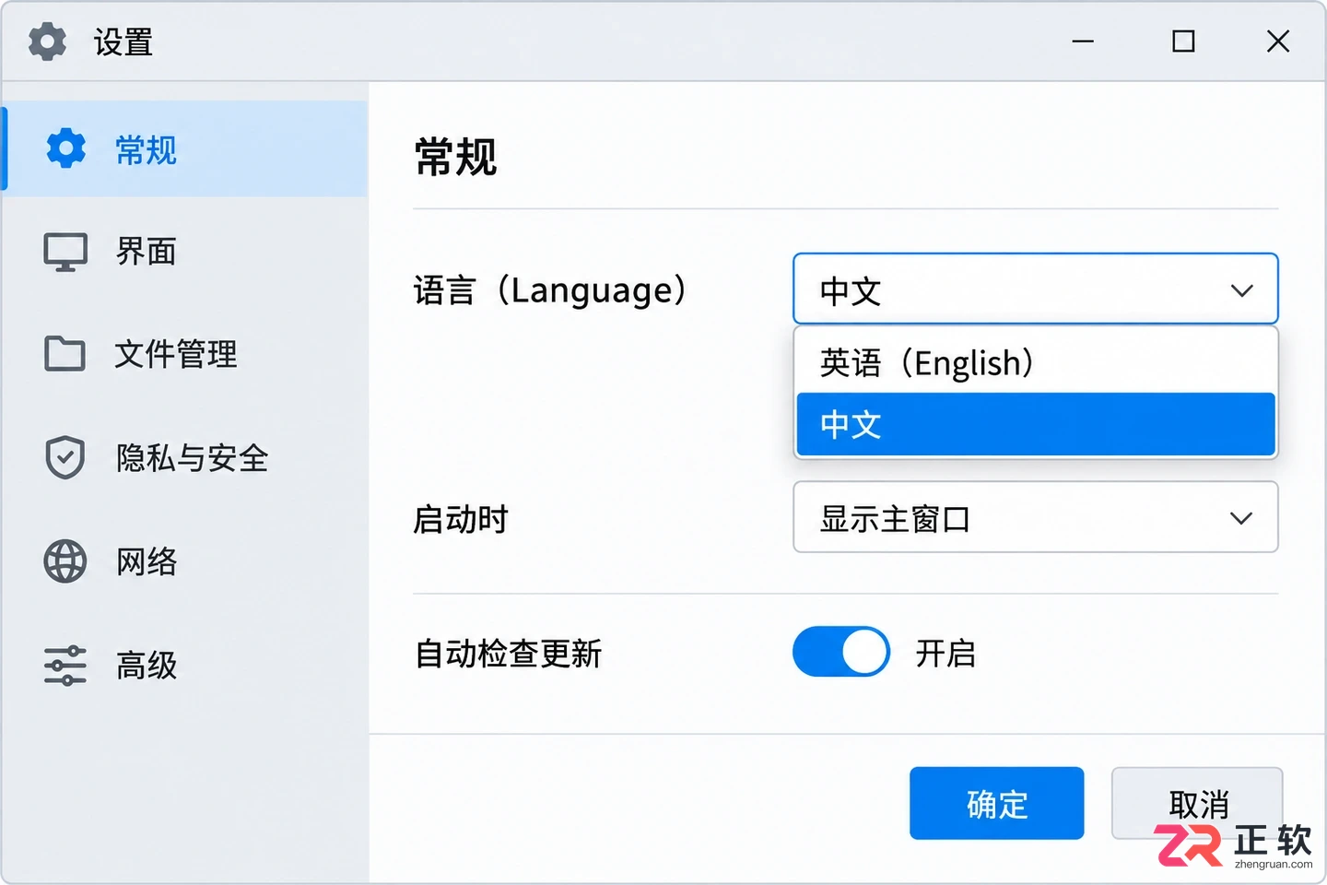
Task: Click the globe icon for 网络
Action: click(x=65, y=561)
